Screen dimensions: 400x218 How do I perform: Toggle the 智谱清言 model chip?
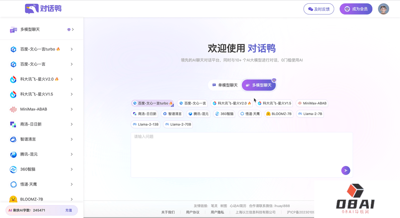(172, 114)
